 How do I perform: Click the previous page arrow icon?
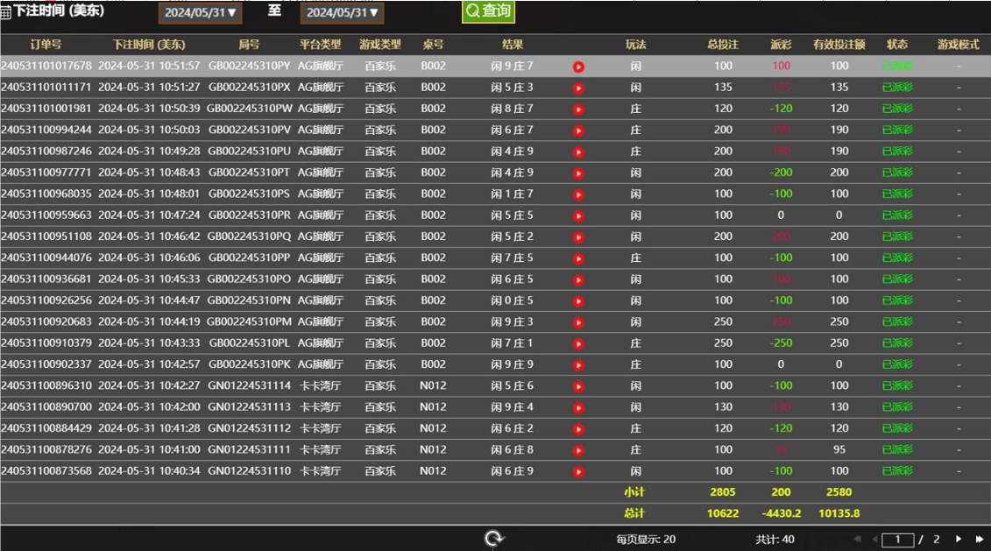(x=875, y=538)
